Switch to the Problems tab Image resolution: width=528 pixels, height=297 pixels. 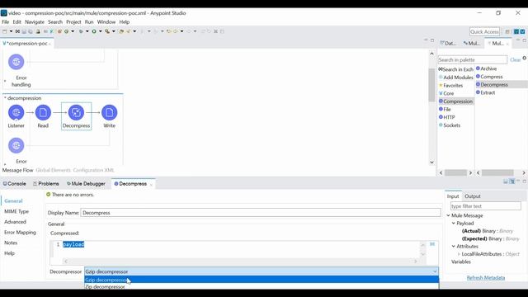pos(46,184)
